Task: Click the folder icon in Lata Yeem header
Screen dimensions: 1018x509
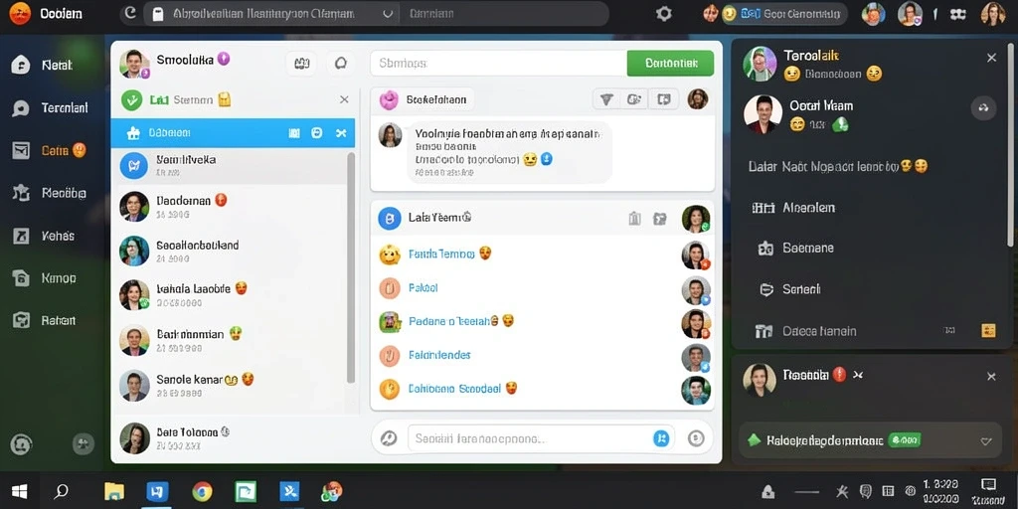Action: click(x=660, y=219)
